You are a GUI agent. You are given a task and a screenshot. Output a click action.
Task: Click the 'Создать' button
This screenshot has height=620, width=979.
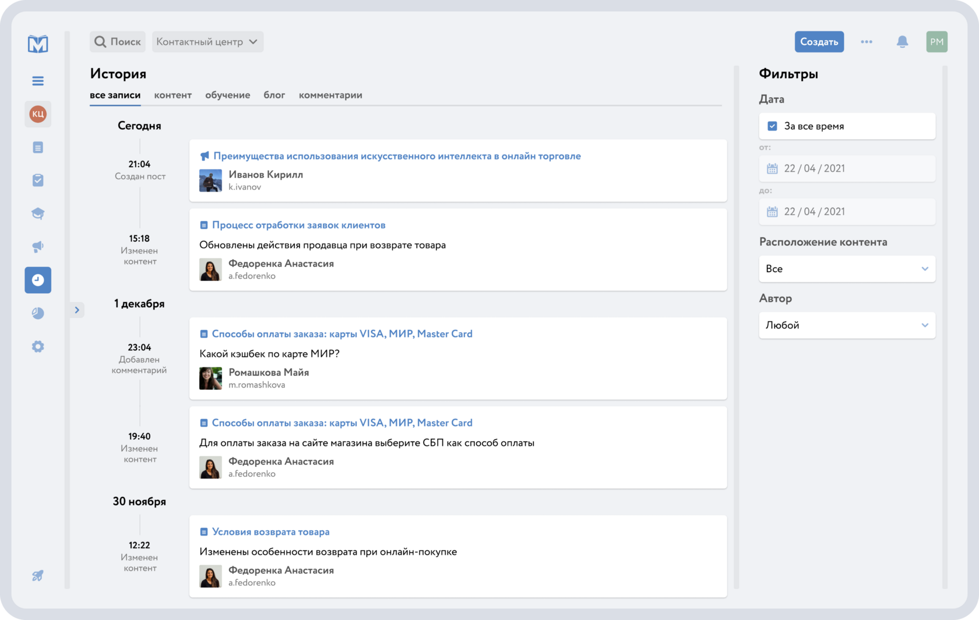pyautogui.click(x=819, y=42)
